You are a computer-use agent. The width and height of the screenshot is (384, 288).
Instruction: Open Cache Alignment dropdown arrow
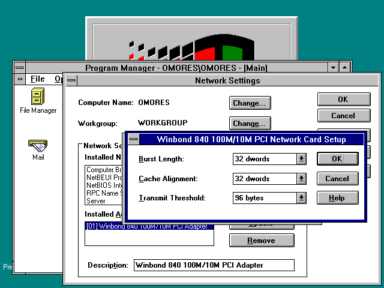[x=301, y=179]
